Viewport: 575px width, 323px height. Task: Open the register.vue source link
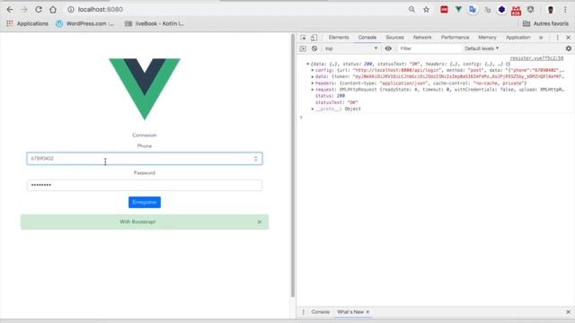(x=536, y=58)
